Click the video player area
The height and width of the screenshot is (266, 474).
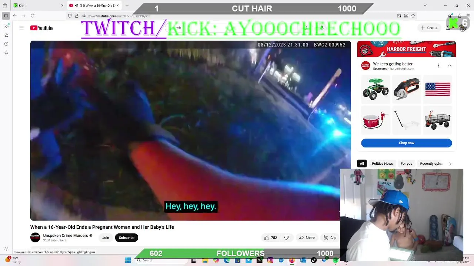tap(190, 130)
